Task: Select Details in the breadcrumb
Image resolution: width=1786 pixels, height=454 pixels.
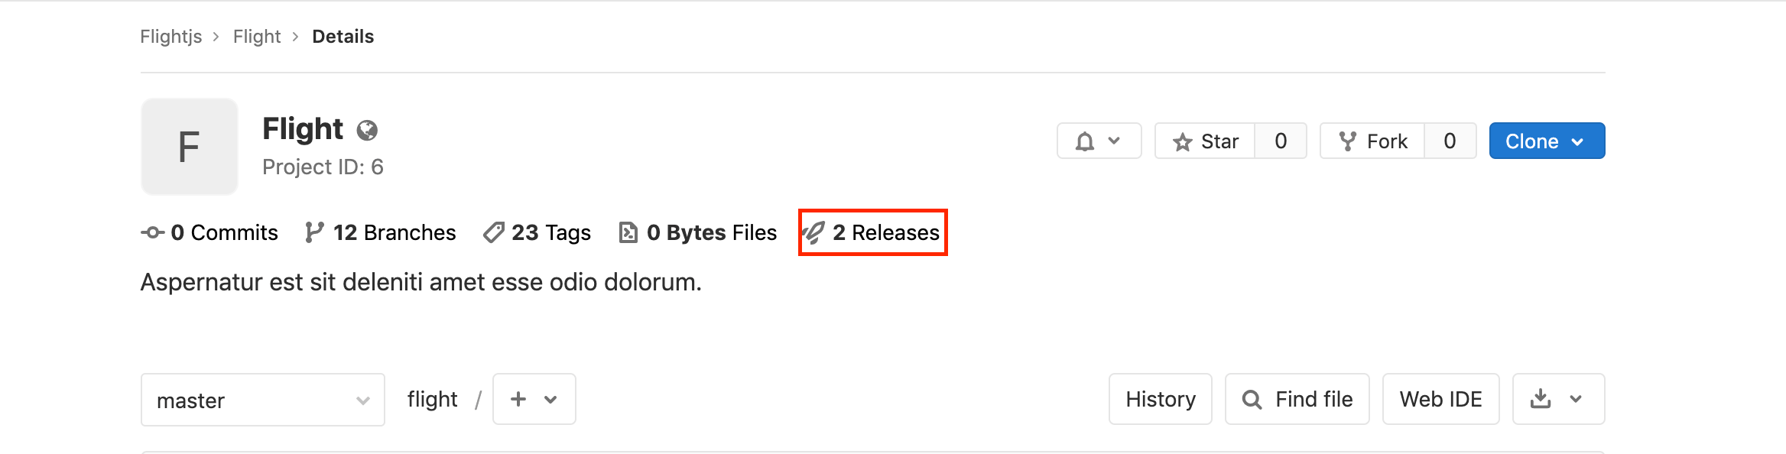Action: click(343, 36)
